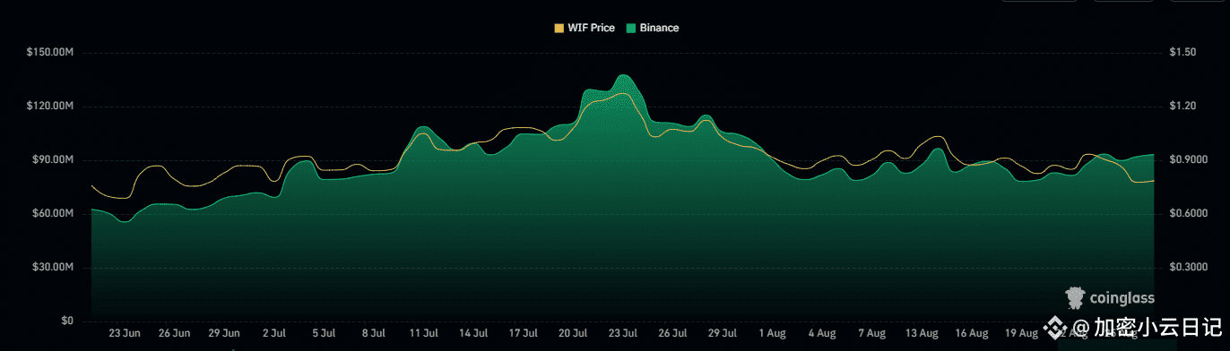Viewport: 1230px width, 351px height.
Task: Select the 23 Jun date marker
Action: [x=125, y=332]
